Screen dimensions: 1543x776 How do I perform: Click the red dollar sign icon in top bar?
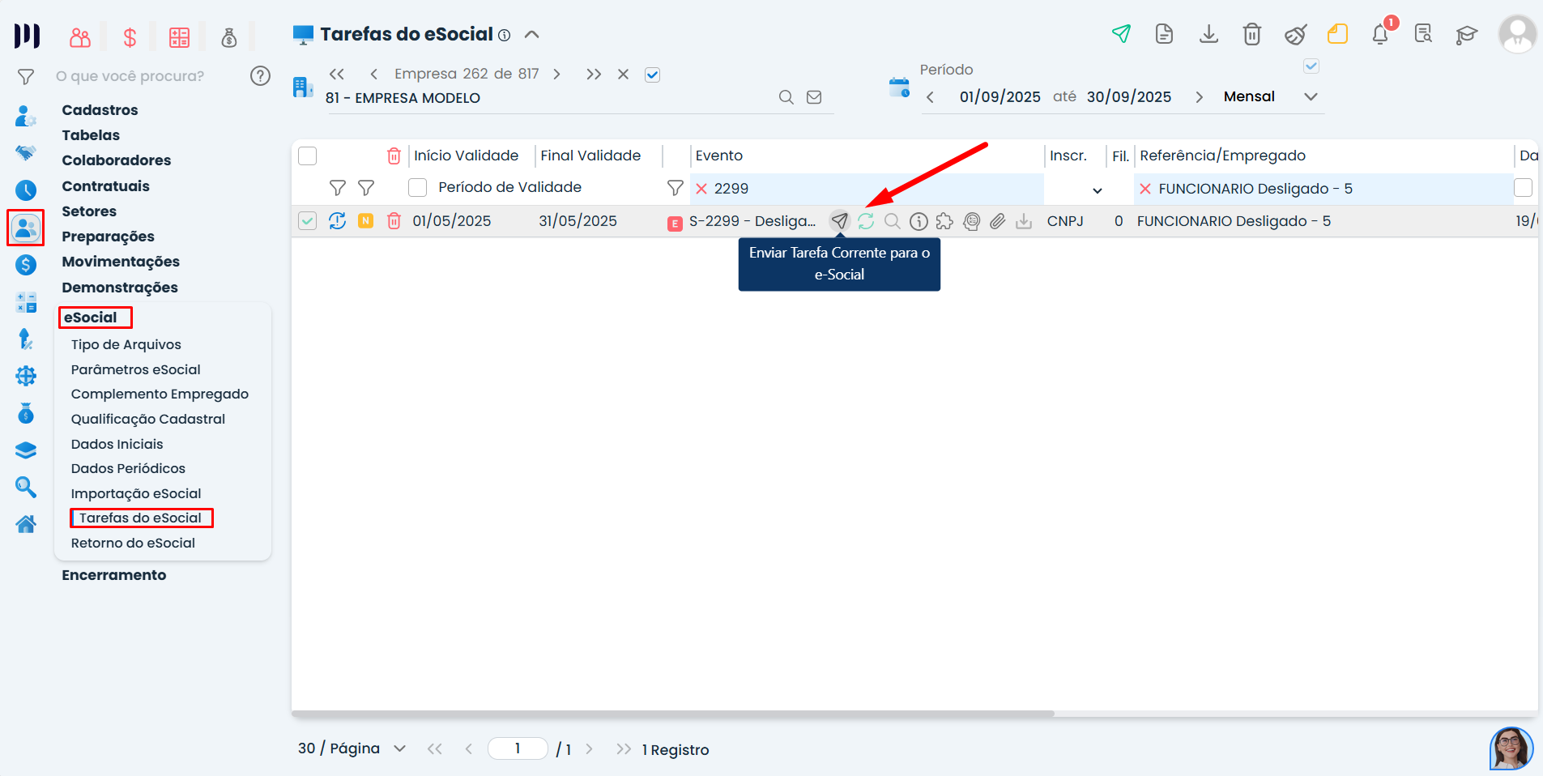pyautogui.click(x=130, y=37)
